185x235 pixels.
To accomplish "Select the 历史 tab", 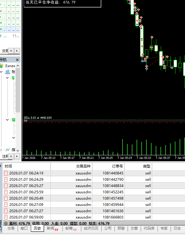I will [x=37, y=228].
